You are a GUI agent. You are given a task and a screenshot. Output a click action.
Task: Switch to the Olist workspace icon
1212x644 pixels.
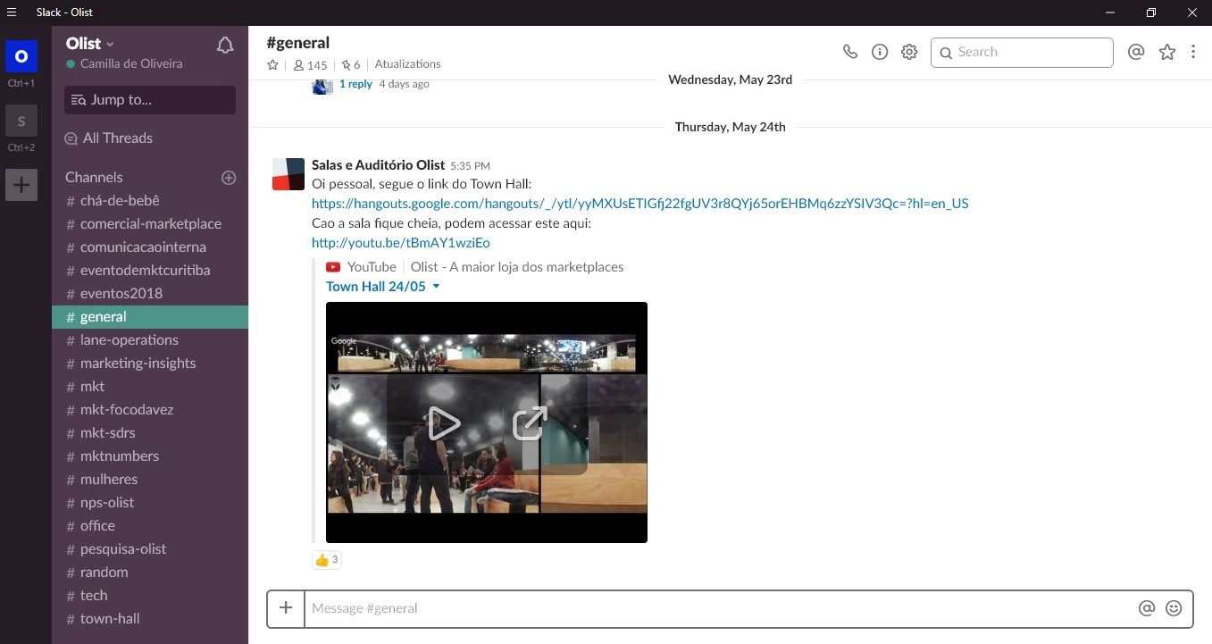pyautogui.click(x=21, y=55)
